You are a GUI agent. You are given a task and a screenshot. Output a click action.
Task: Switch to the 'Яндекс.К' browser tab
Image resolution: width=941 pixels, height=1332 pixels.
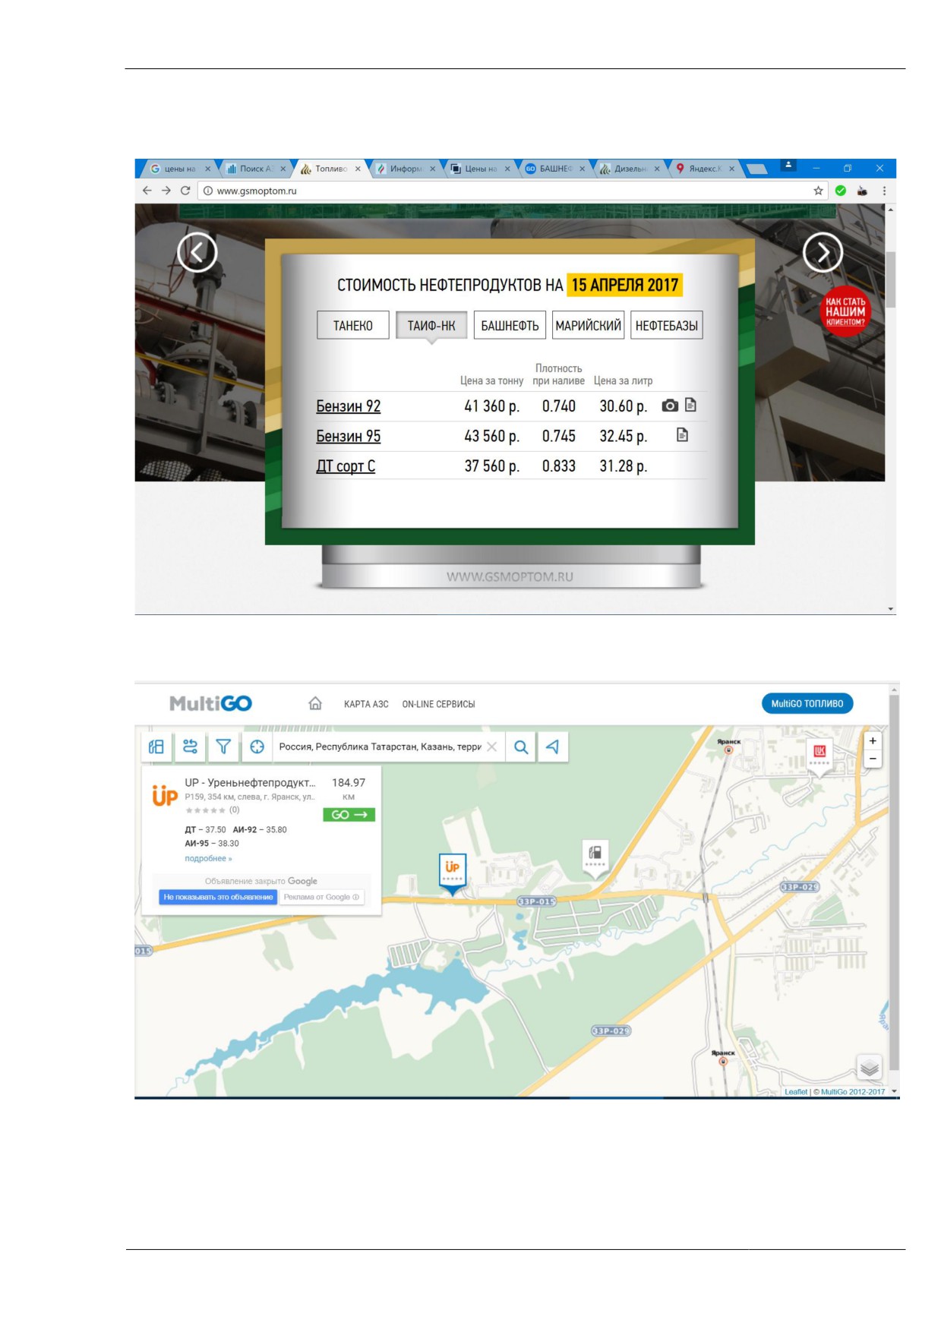(x=705, y=169)
